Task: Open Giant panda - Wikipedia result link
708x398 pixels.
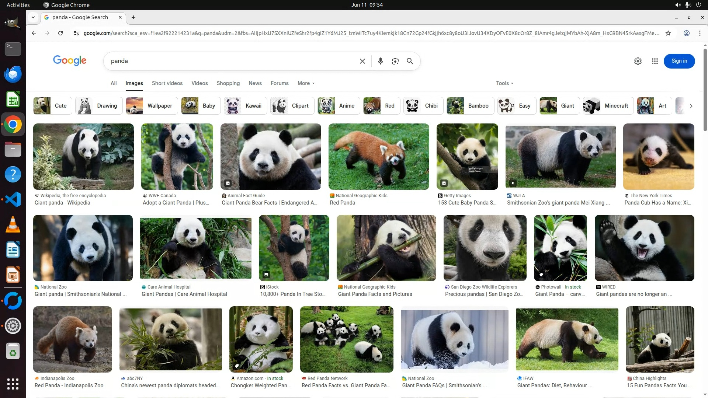Action: pos(62,203)
